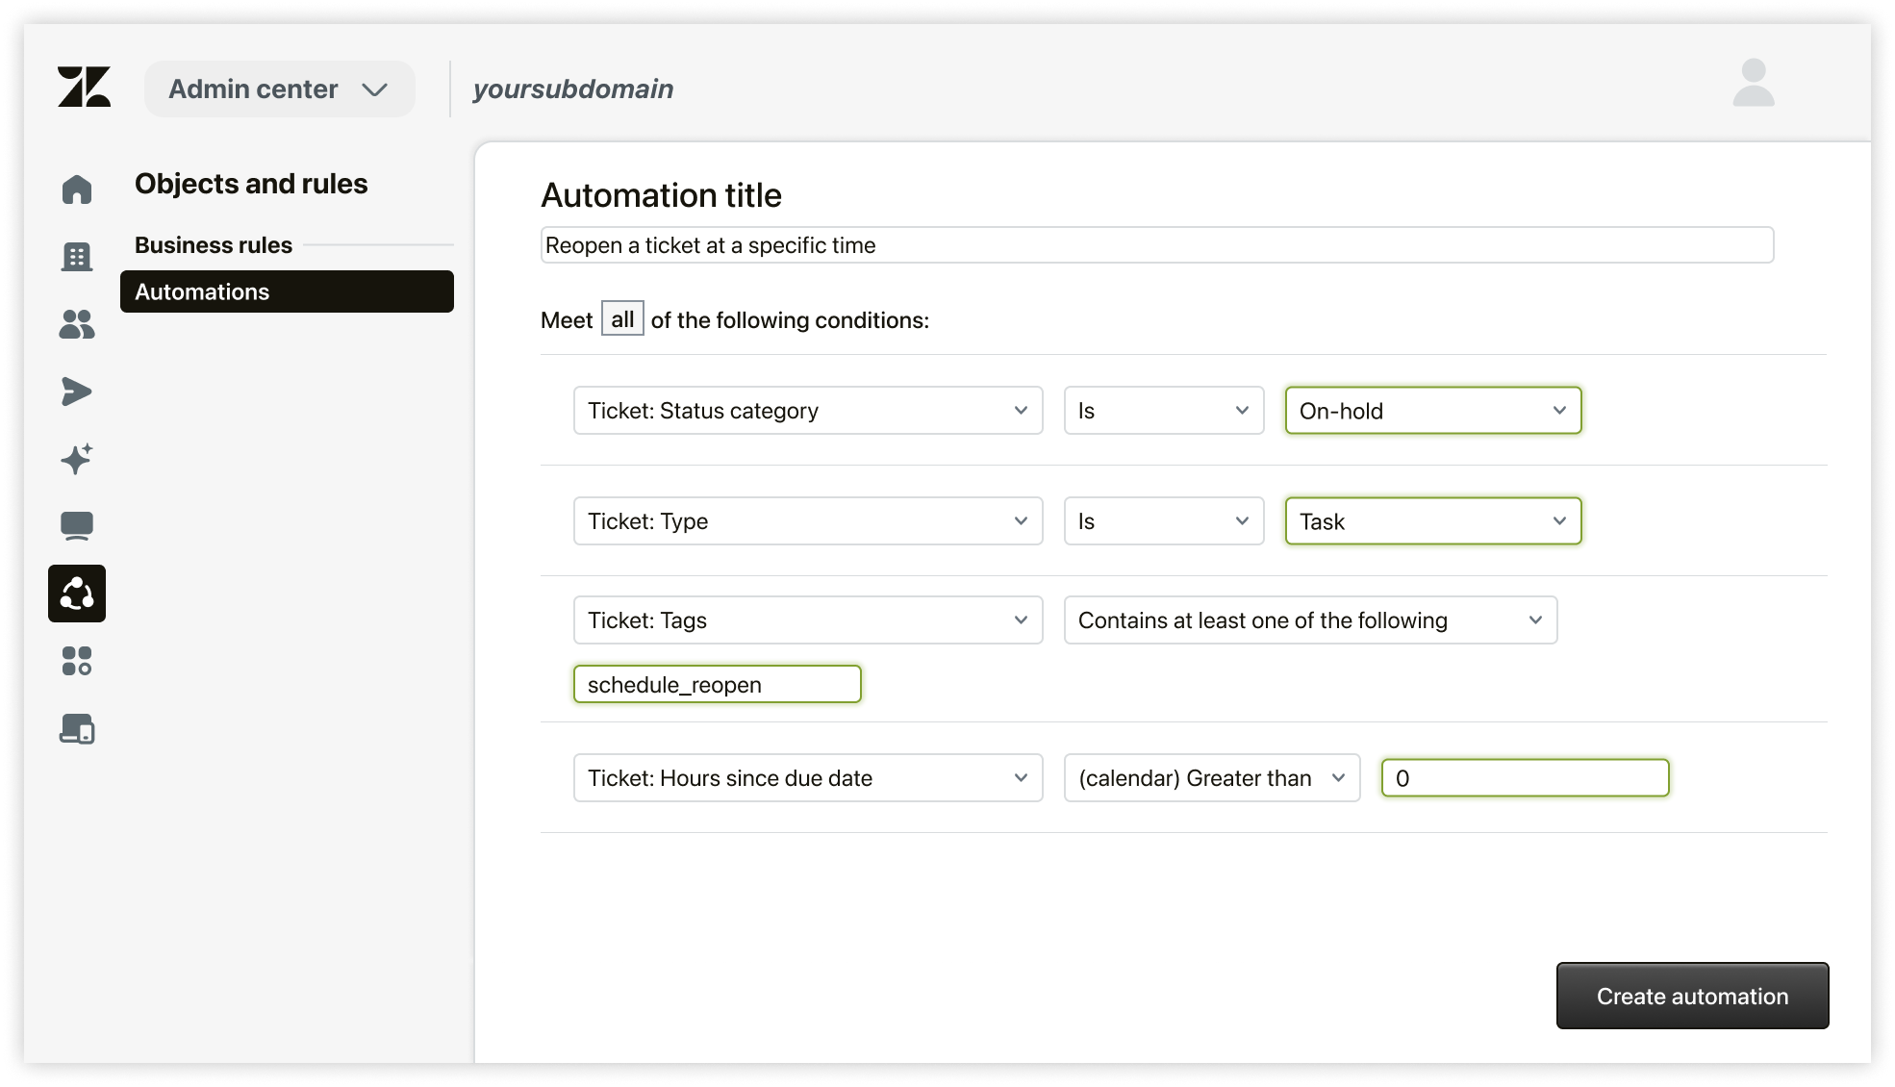Open the 'Contains at least one of the following' dropdown
The height and width of the screenshot is (1087, 1895).
click(x=1310, y=620)
